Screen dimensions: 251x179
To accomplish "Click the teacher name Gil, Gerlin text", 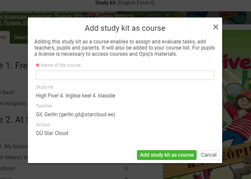I will coord(75,114).
